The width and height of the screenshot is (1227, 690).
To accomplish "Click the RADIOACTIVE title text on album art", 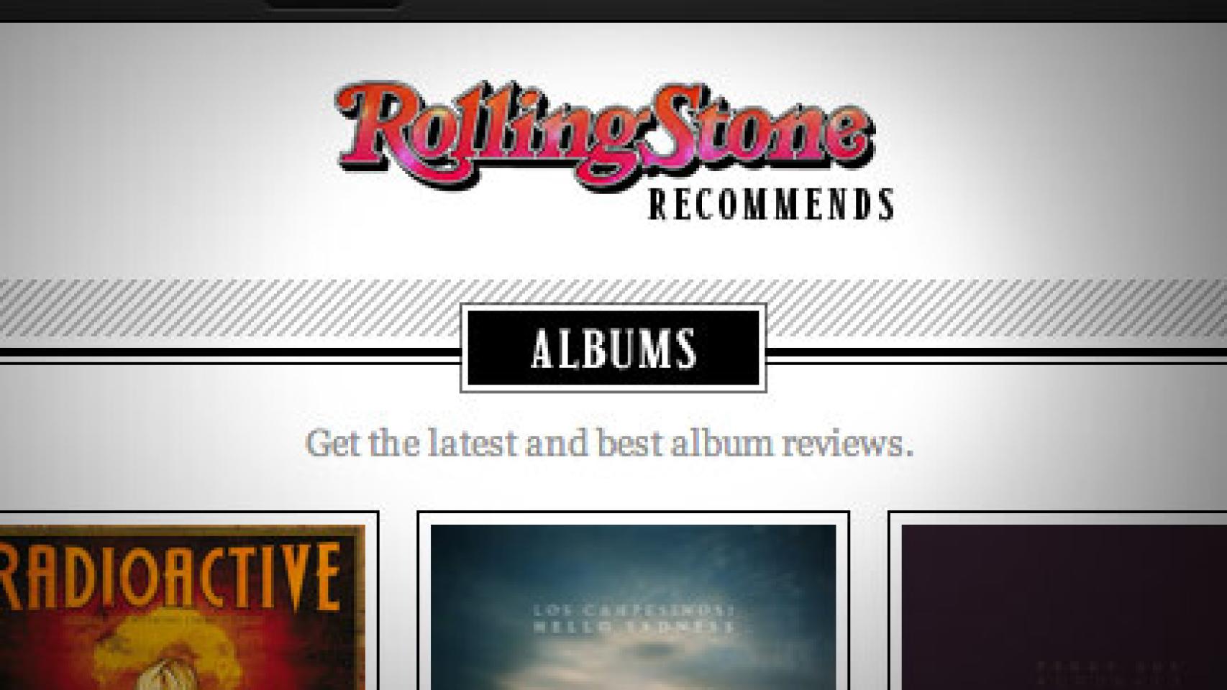I will (x=170, y=576).
